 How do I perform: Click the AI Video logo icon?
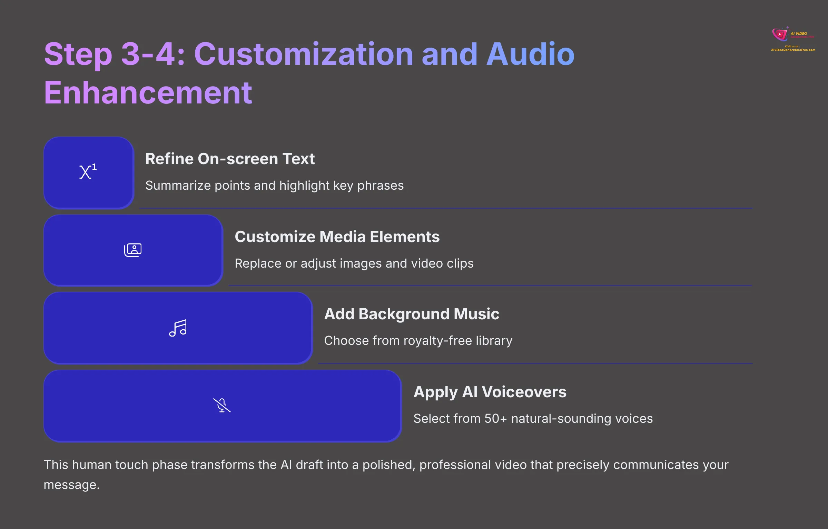click(x=780, y=34)
